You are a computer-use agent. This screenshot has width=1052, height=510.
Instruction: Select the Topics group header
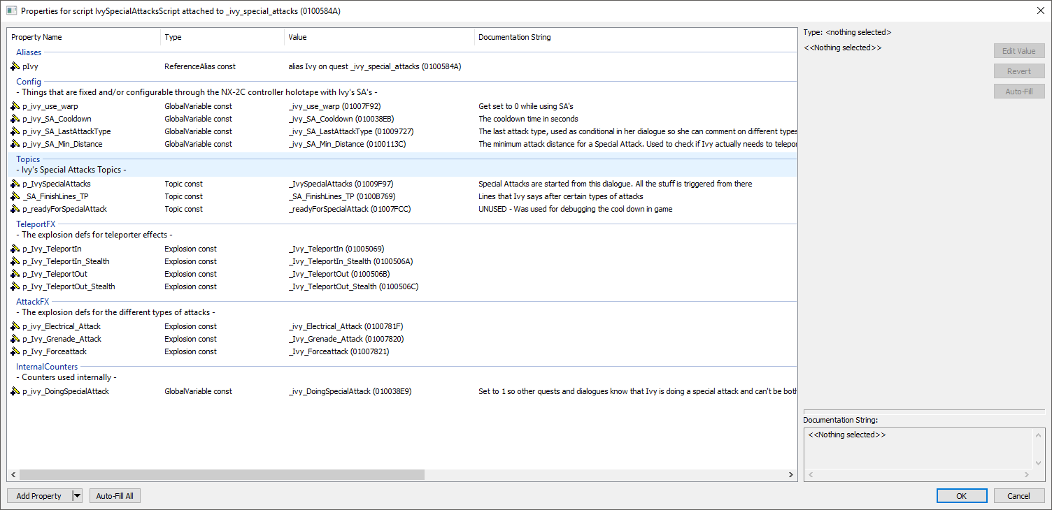coord(29,159)
